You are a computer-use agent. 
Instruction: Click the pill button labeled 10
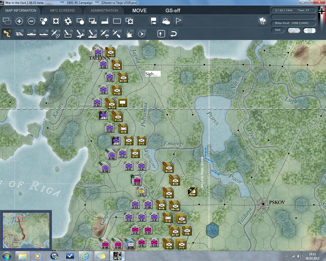click(x=309, y=30)
